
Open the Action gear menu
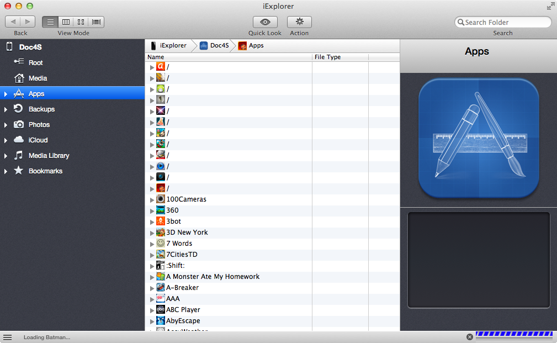299,22
